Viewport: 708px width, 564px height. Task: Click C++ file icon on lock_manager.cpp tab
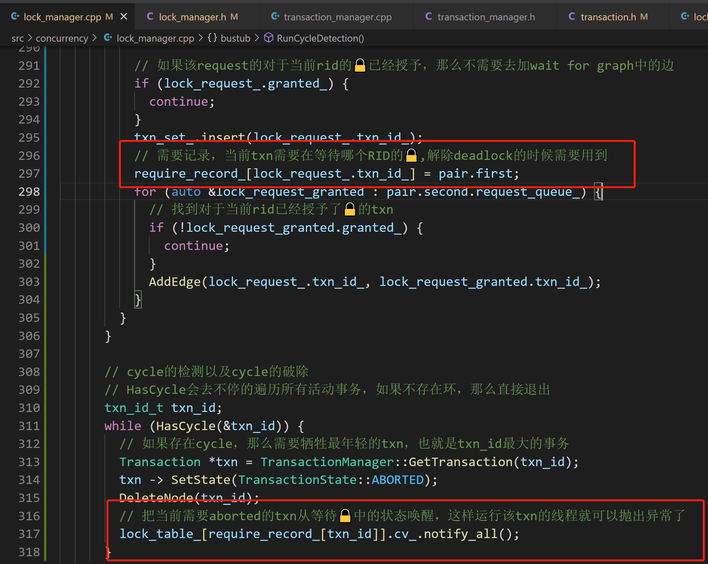pyautogui.click(x=15, y=16)
